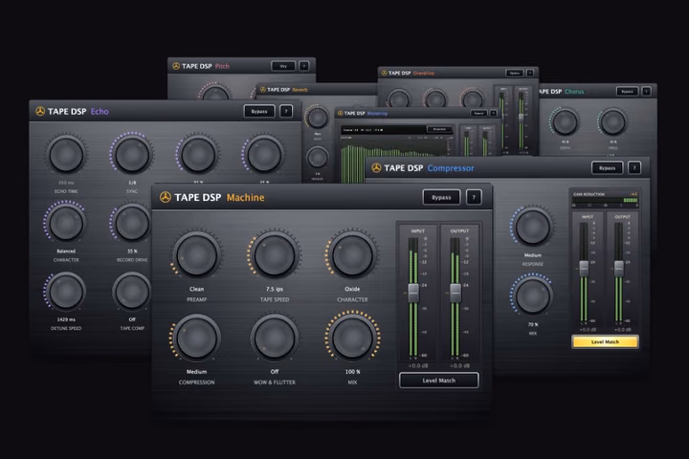Open help in the Machine window
689x459 pixels.
click(x=474, y=197)
